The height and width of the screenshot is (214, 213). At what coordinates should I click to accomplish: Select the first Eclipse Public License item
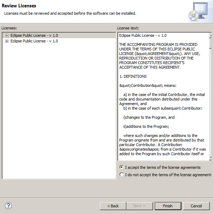[x=34, y=35]
